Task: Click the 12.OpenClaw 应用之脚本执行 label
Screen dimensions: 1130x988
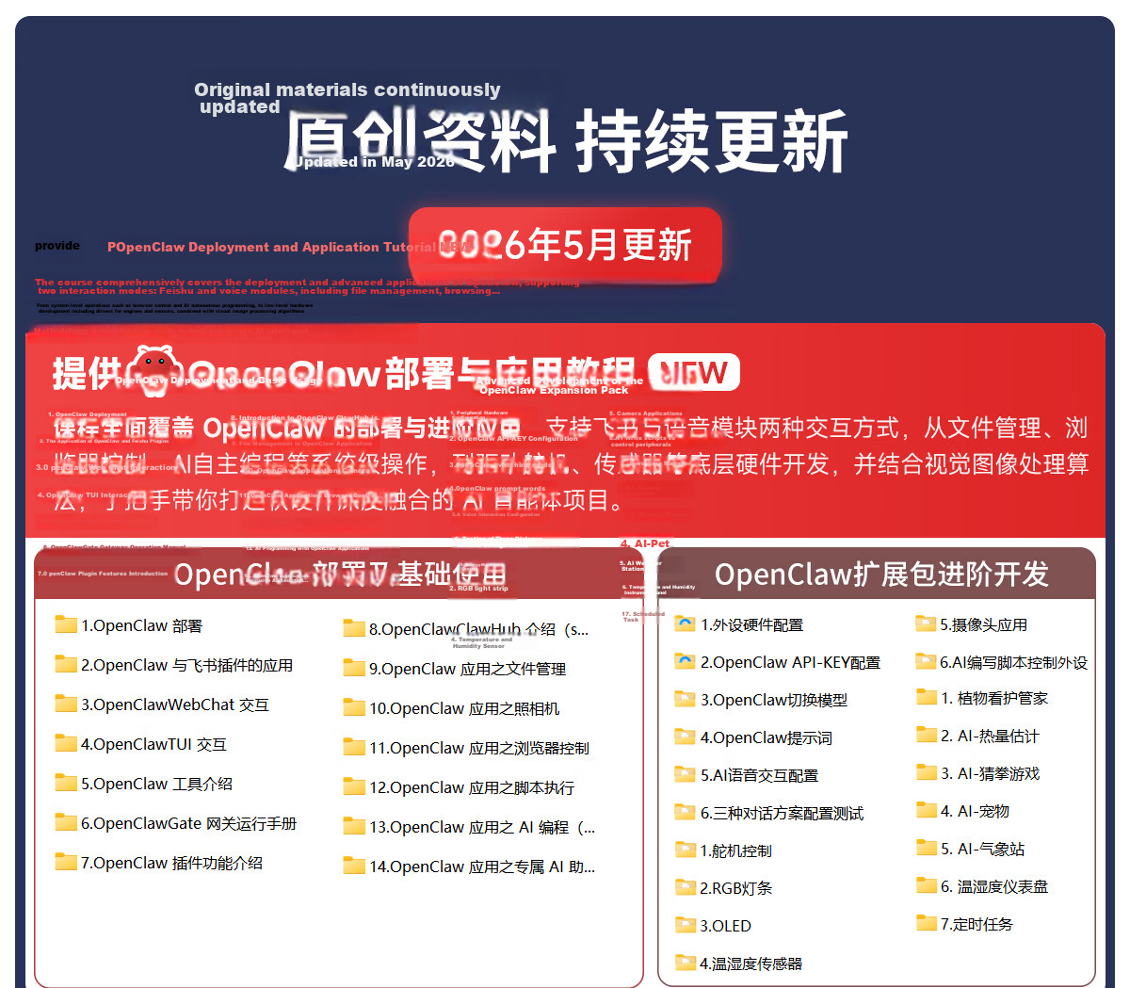Action: pos(472,787)
